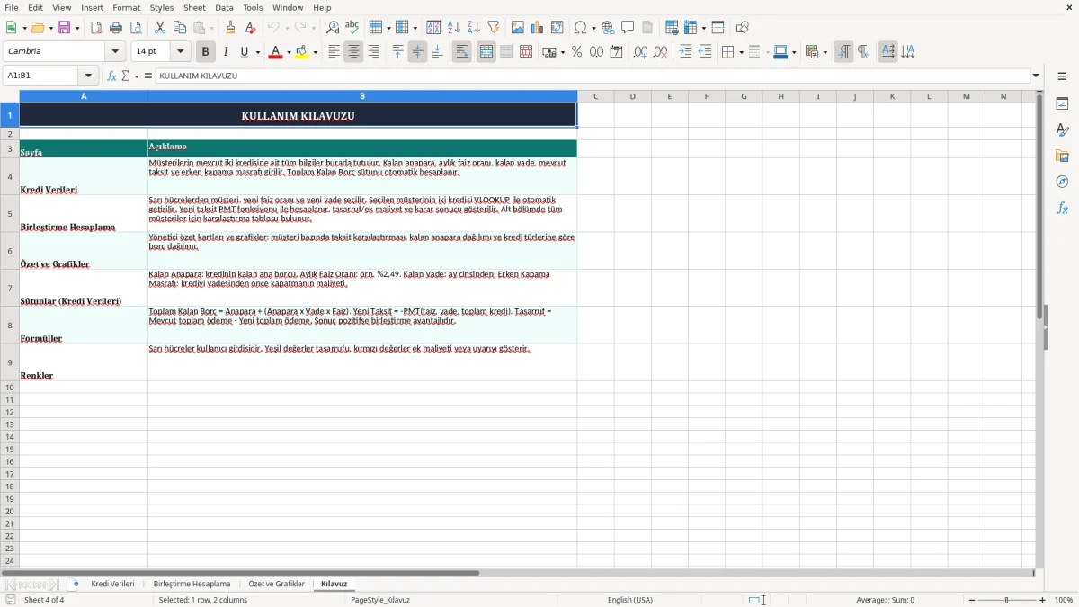Click the Save document icon

pyautogui.click(x=64, y=28)
